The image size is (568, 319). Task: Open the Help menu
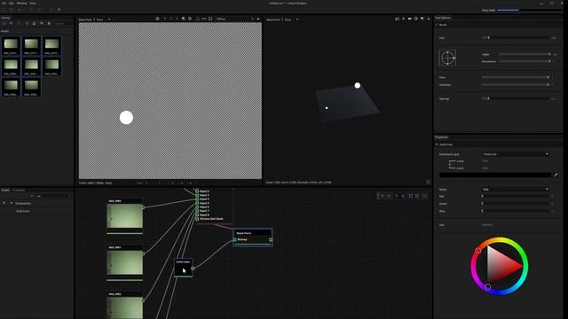click(x=33, y=3)
